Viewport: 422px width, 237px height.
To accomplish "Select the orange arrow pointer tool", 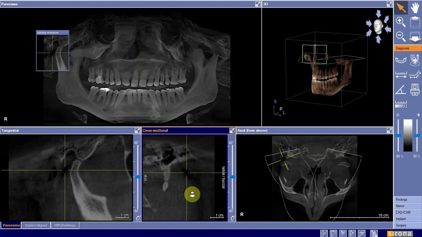I will point(401,7).
